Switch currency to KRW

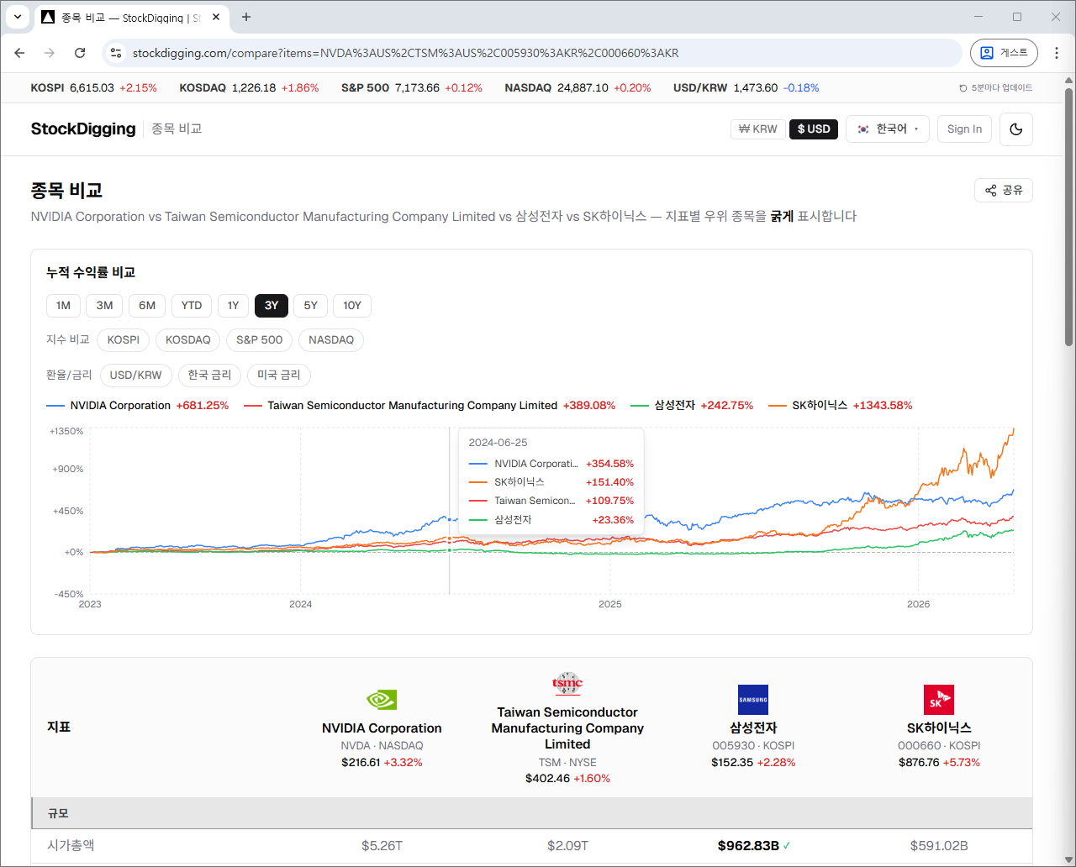coord(758,129)
